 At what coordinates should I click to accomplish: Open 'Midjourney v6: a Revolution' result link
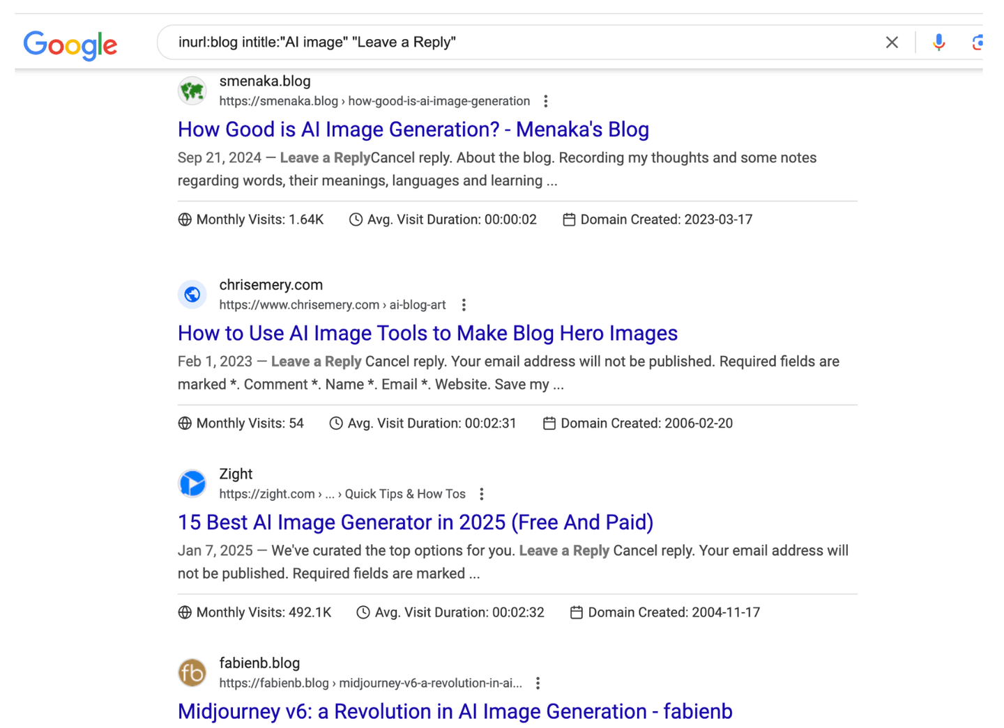(455, 711)
